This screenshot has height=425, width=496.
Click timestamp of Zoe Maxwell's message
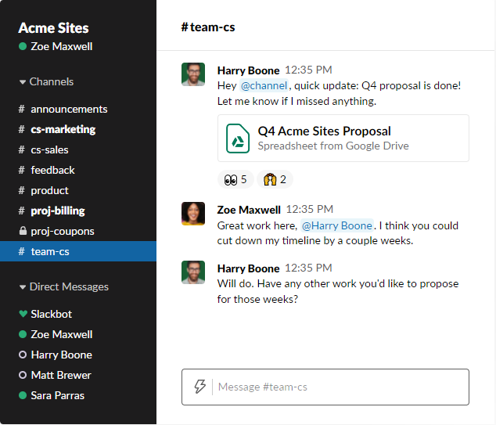coord(309,209)
